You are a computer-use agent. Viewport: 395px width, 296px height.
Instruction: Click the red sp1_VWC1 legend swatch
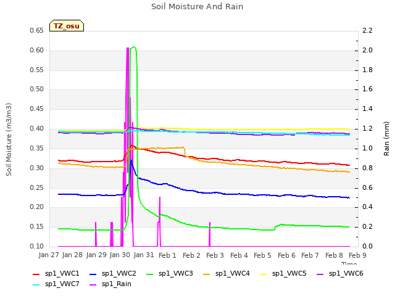(x=36, y=274)
